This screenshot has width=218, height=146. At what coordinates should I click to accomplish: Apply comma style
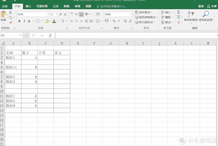point(119,21)
